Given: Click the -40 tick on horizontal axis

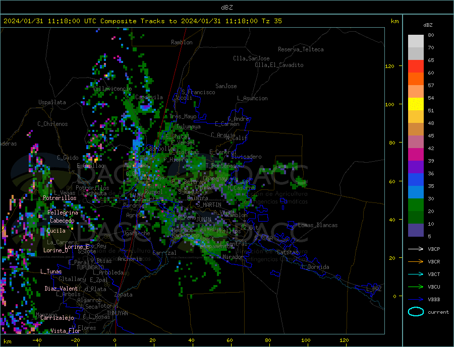Looking at the screenshot, I should coord(37,340).
